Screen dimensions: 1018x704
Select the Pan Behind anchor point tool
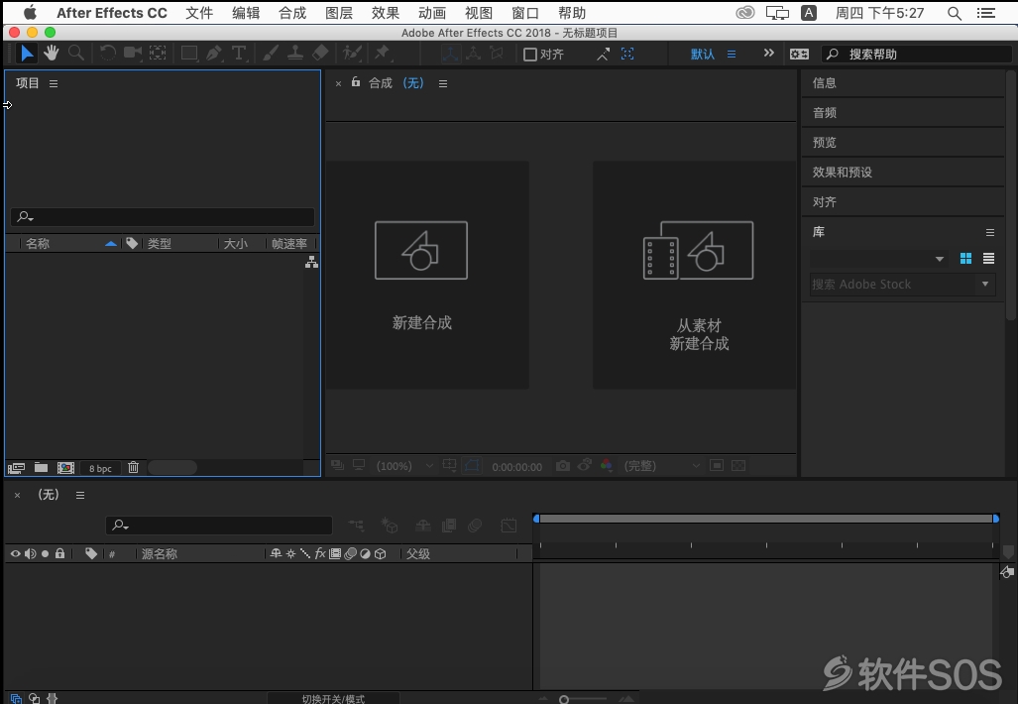(x=158, y=54)
